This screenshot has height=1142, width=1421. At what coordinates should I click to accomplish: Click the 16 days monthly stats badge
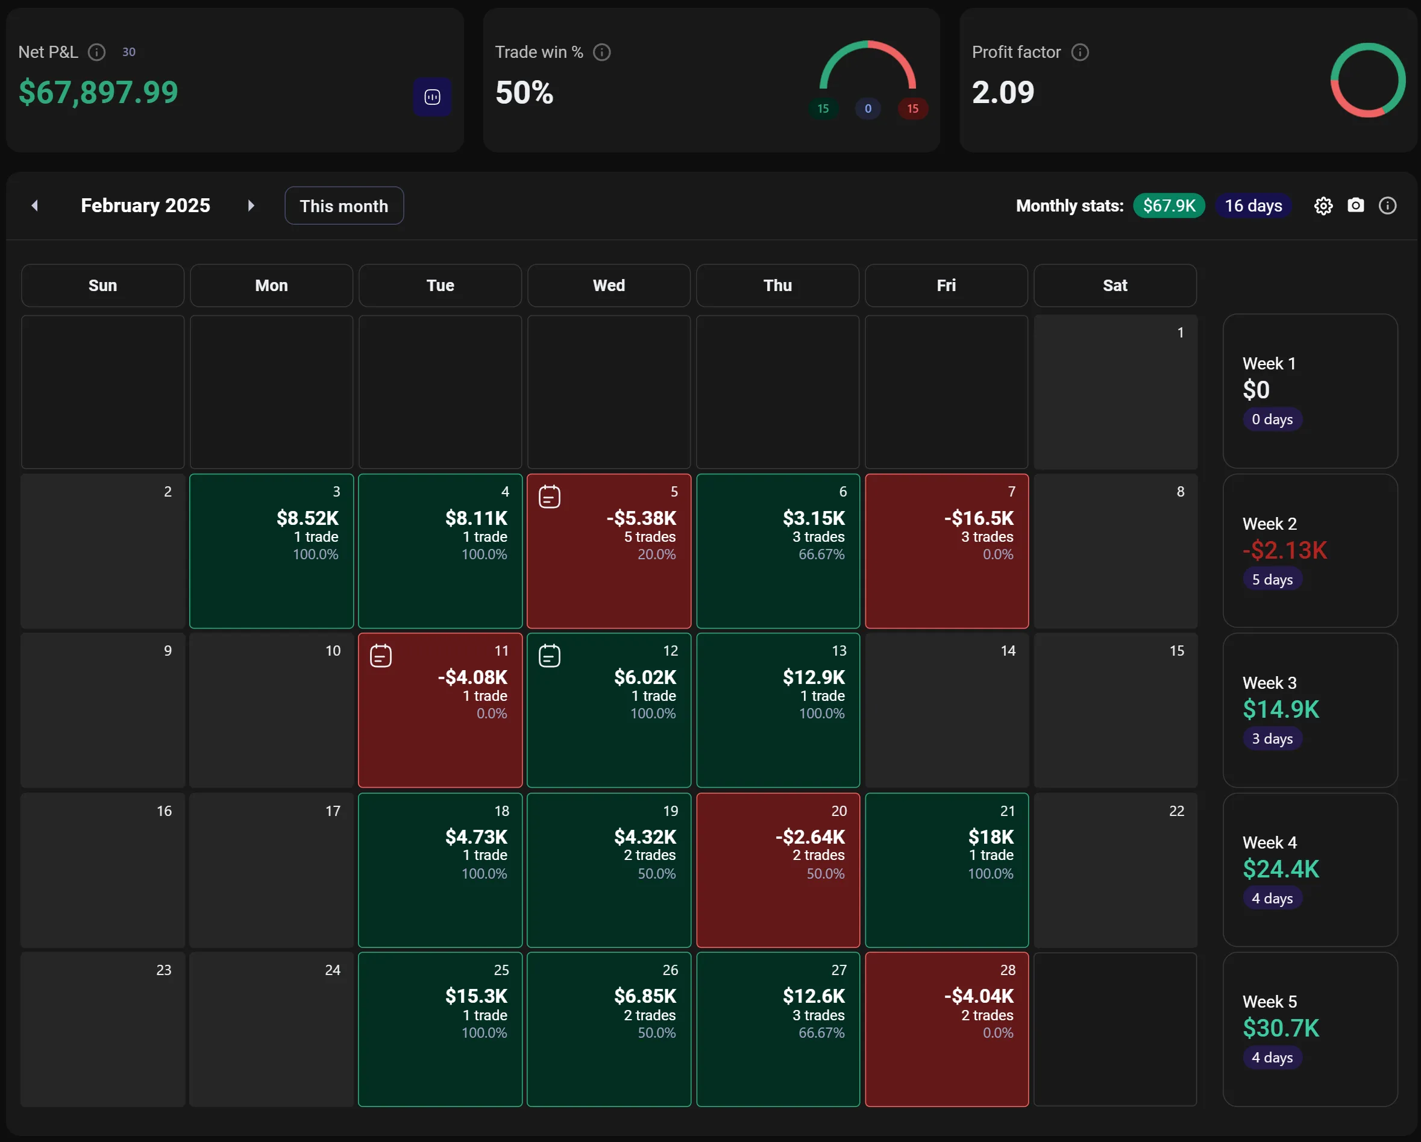coord(1252,205)
